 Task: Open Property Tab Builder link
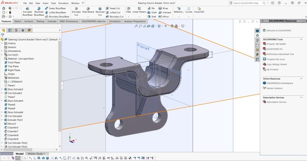pyautogui.click(x=274, y=44)
